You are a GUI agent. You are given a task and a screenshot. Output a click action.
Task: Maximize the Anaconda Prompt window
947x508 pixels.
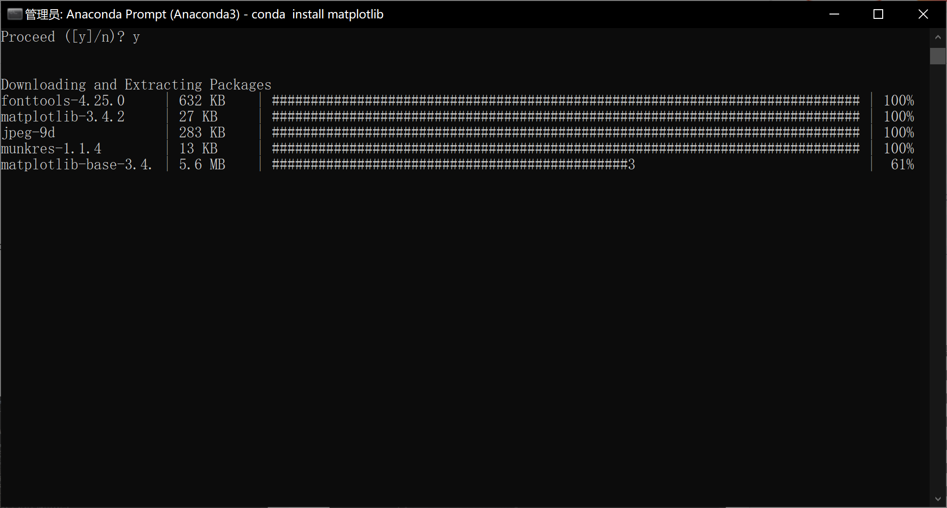[x=878, y=14]
